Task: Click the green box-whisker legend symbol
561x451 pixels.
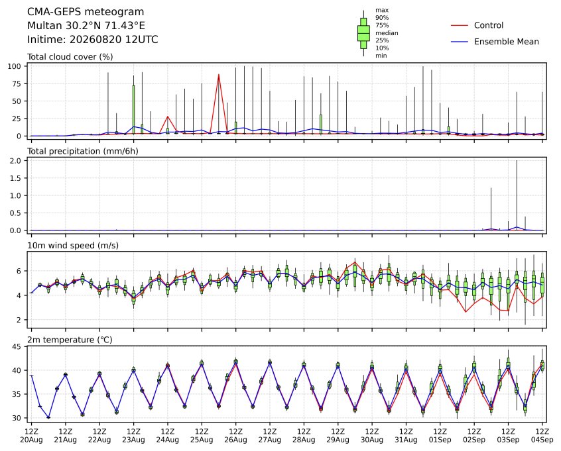Action: 363,33
